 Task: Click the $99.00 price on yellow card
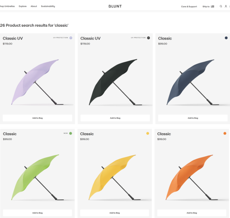(x=84, y=139)
